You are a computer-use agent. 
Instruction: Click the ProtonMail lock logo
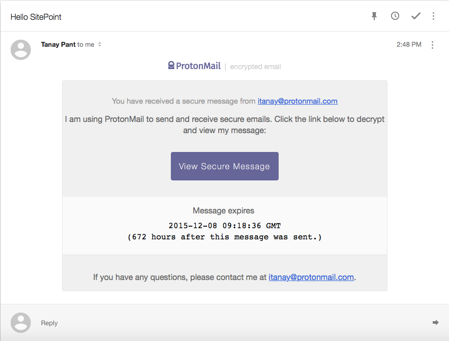click(x=172, y=66)
